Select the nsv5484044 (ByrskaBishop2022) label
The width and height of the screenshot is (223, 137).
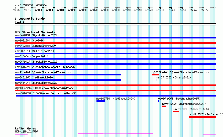click(x=37, y=83)
